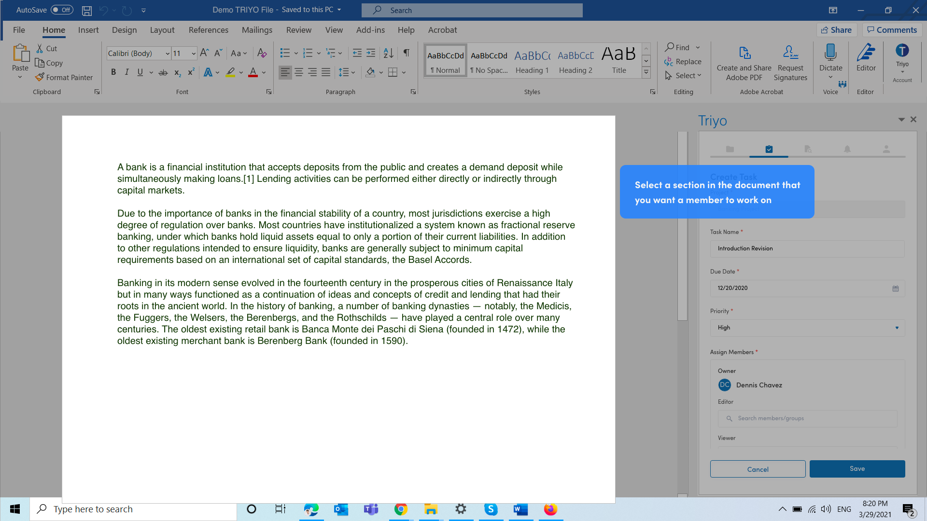927x521 pixels.
Task: Switch to Insert tab
Action: [88, 30]
